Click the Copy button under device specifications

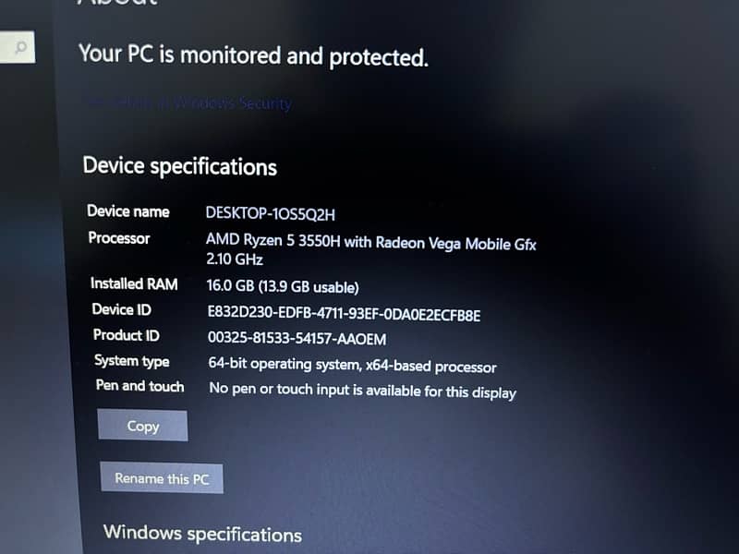click(x=142, y=426)
